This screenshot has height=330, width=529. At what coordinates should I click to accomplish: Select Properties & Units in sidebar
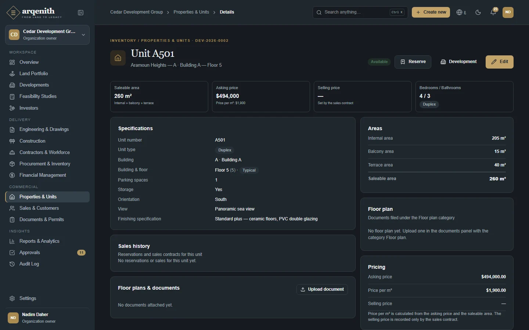click(47, 197)
